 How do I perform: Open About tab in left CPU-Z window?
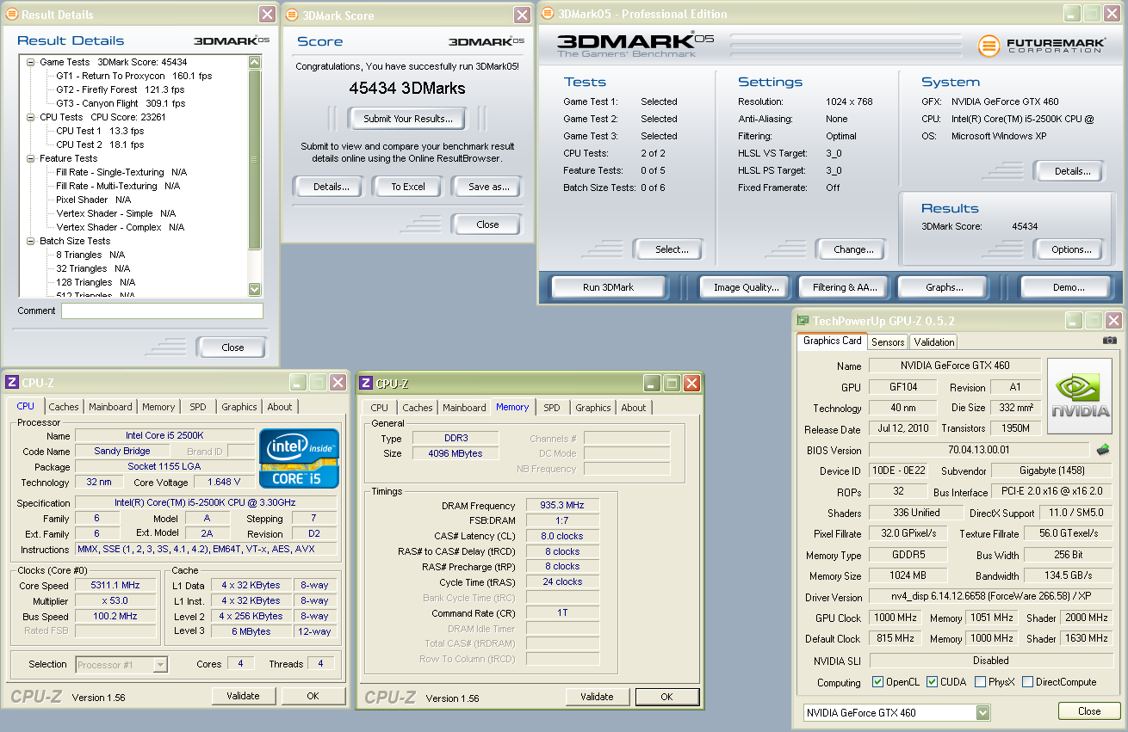point(280,407)
